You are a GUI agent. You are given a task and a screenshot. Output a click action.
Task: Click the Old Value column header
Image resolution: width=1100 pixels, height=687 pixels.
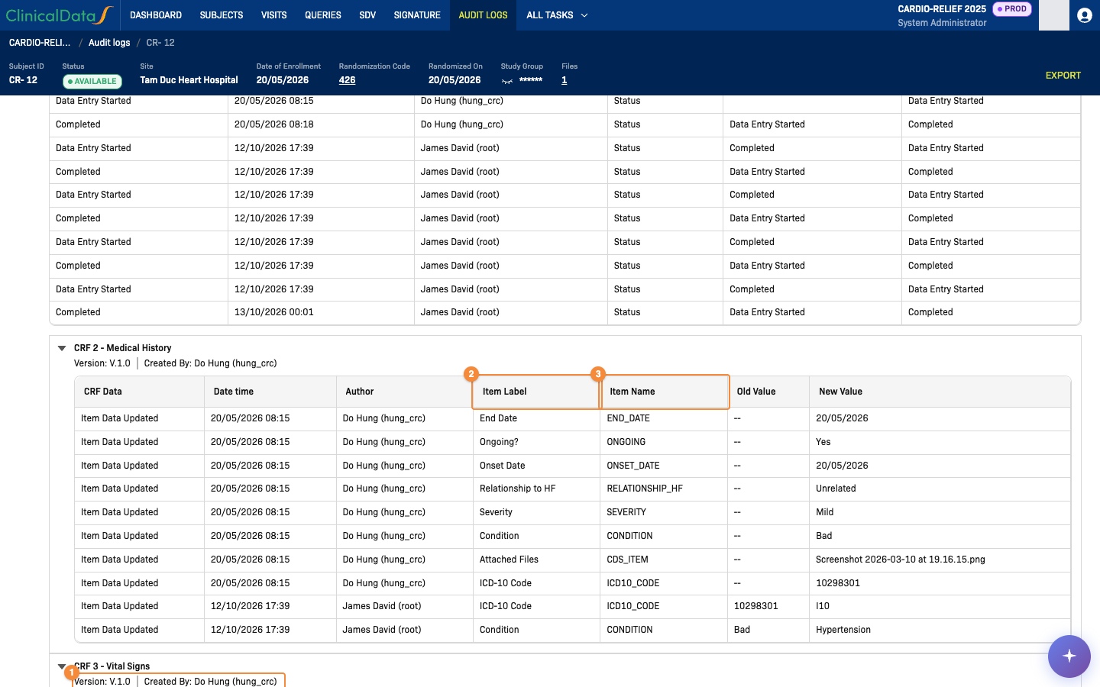[768, 392]
